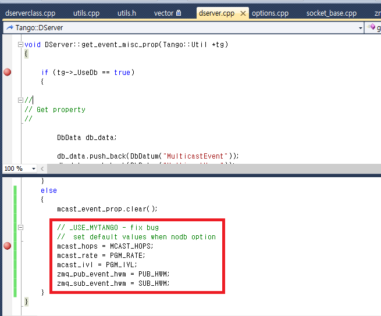Image resolution: width=381 pixels, height=316 pixels.
Task: Open the Tango::DServer scope dropdown
Action: (x=183, y=28)
